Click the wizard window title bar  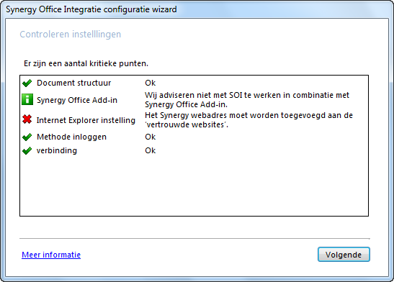click(x=197, y=9)
